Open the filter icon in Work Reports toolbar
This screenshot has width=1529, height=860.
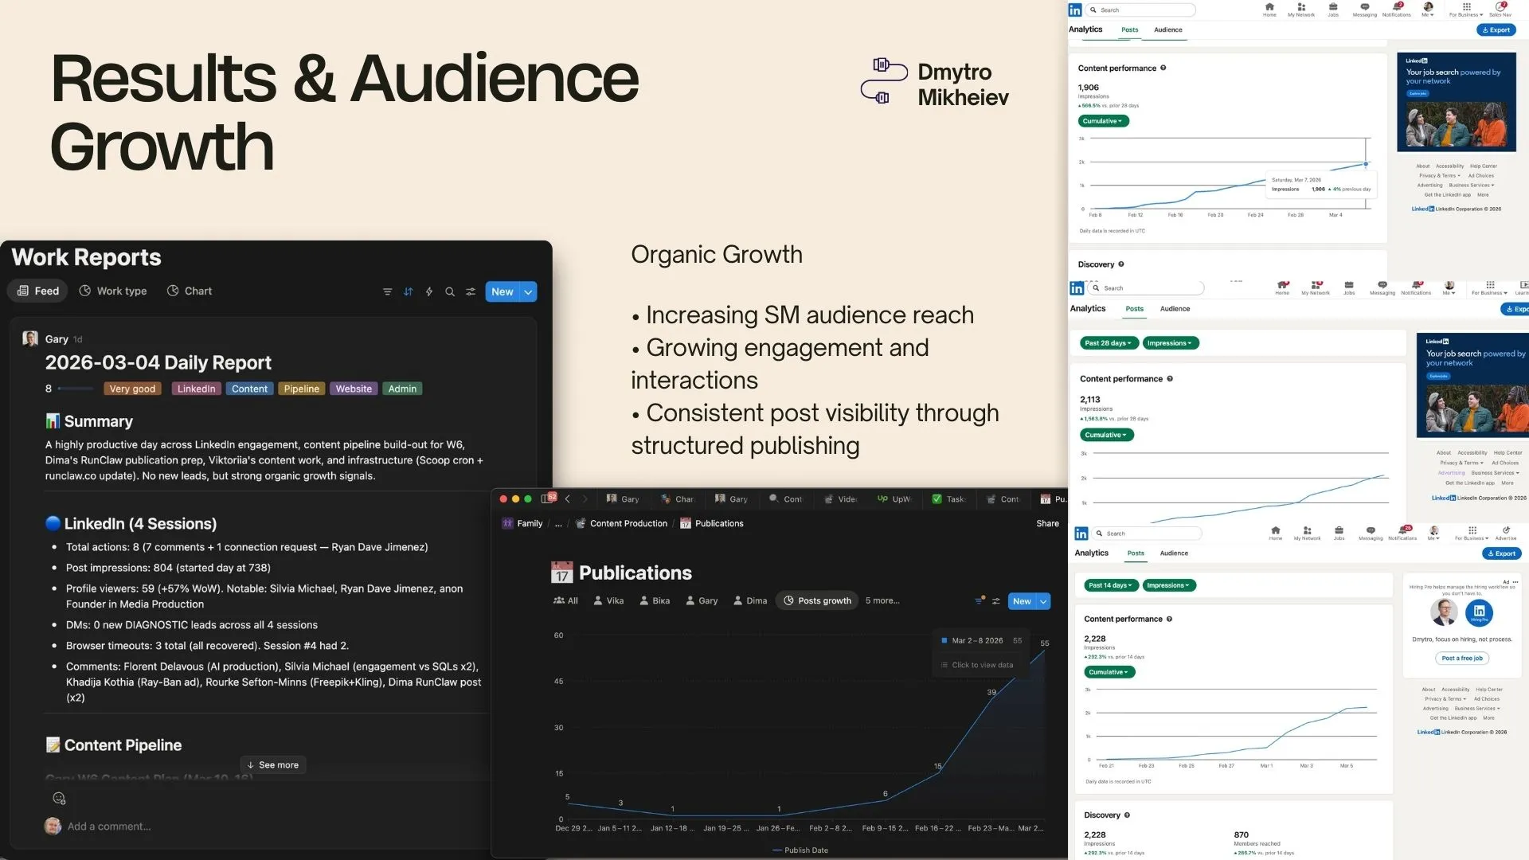pyautogui.click(x=387, y=291)
